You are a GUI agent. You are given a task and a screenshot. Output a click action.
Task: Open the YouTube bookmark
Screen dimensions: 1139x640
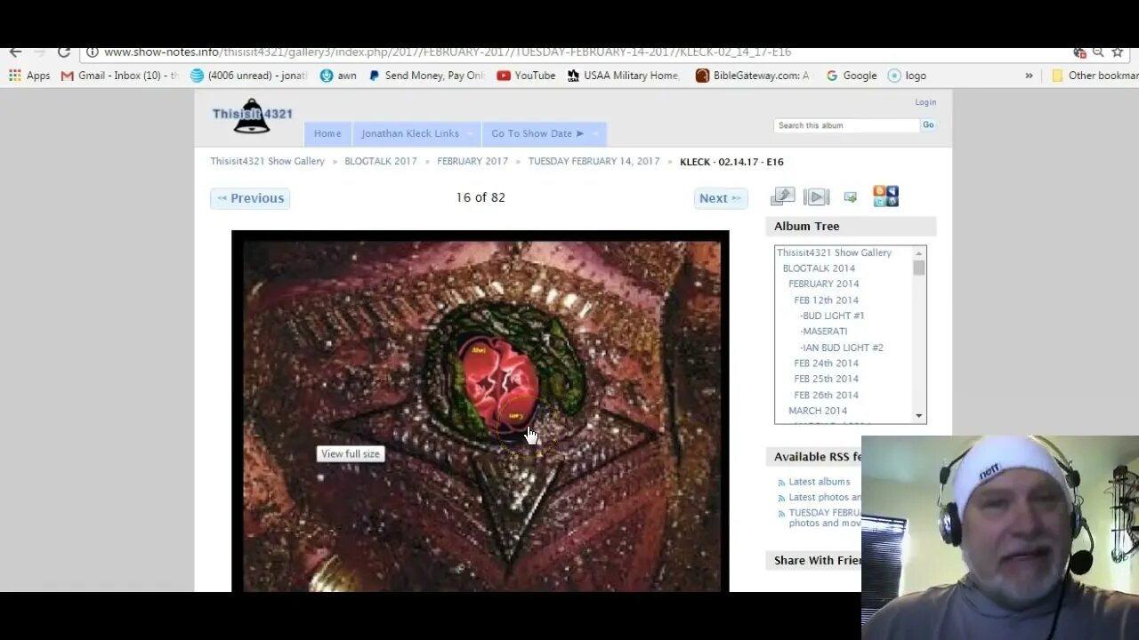[x=526, y=76]
